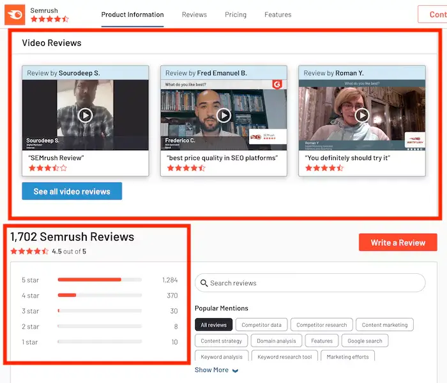The width and height of the screenshot is (447, 383).
Task: Click the 370 four-star count
Action: (x=172, y=296)
